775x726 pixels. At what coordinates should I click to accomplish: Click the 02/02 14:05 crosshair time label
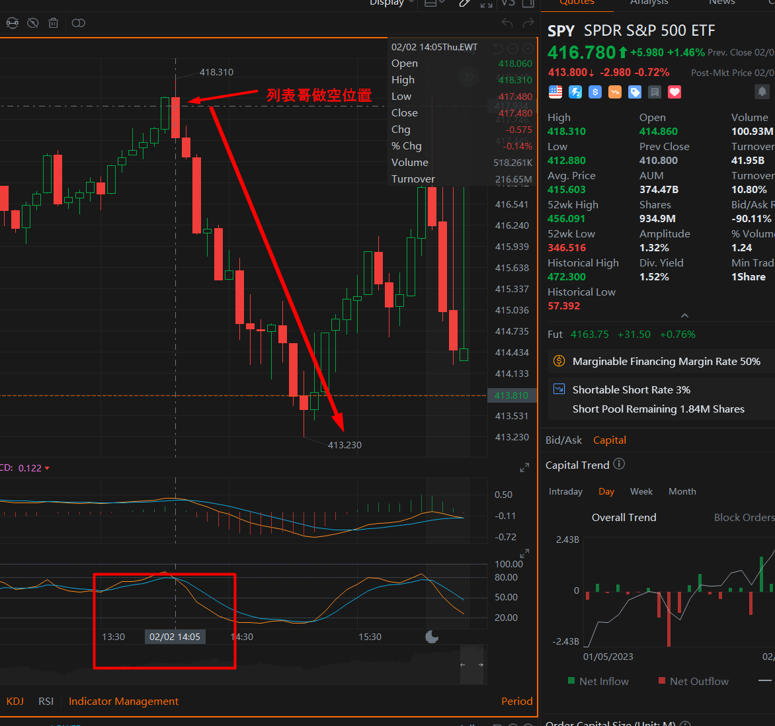(x=175, y=637)
